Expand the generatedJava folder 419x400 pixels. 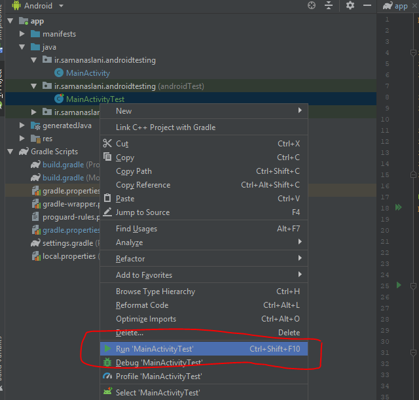tap(22, 125)
